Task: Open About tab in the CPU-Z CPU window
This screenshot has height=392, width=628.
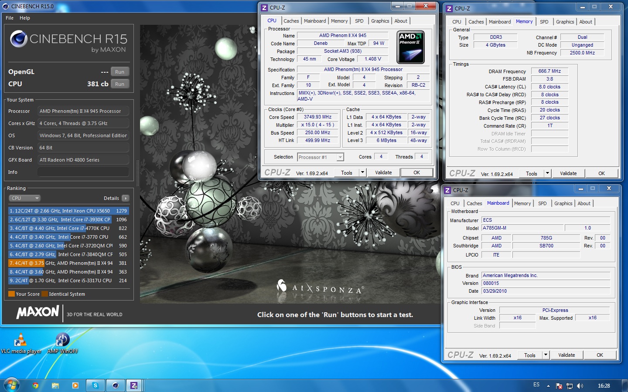Action: click(x=401, y=21)
